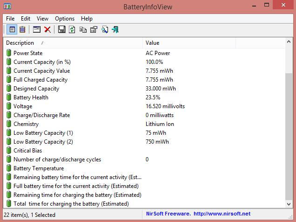Image resolution: width=296 pixels, height=222 pixels.
Task: Open the Help menu
Action: tap(87, 19)
